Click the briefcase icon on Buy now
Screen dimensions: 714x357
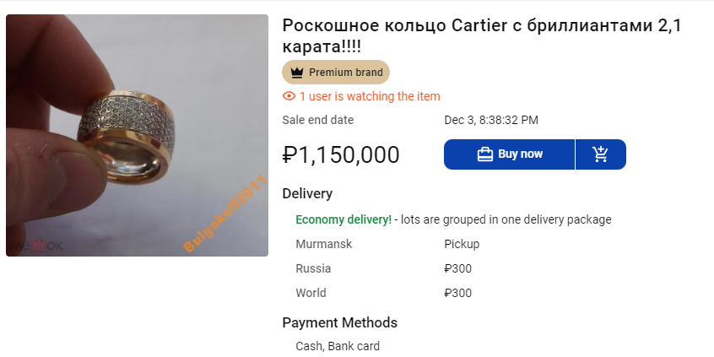coord(484,154)
